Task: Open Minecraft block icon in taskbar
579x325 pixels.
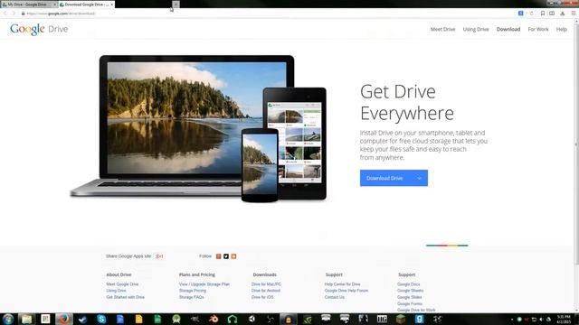Action: (400, 319)
